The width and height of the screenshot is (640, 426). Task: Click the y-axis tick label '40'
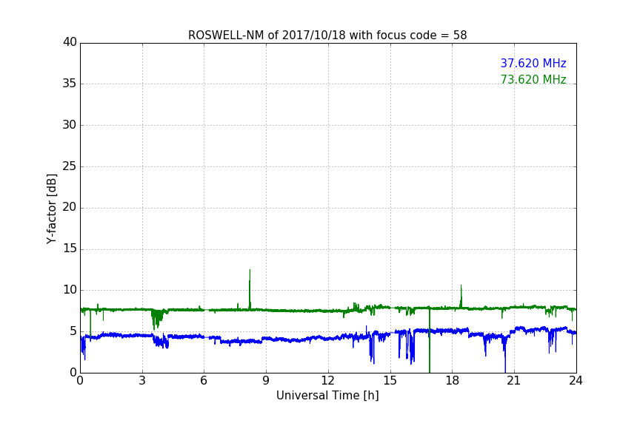pyautogui.click(x=70, y=42)
